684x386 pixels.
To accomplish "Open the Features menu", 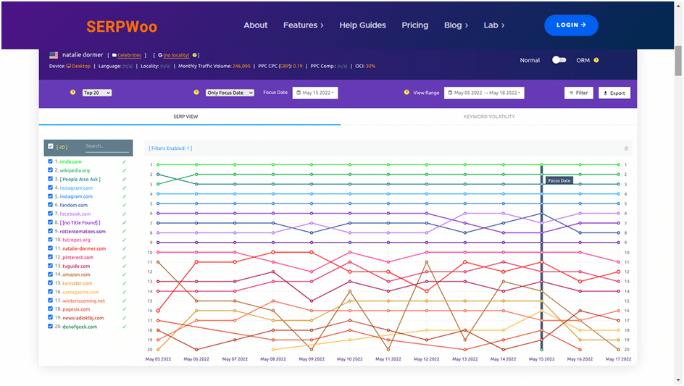I will tap(304, 25).
